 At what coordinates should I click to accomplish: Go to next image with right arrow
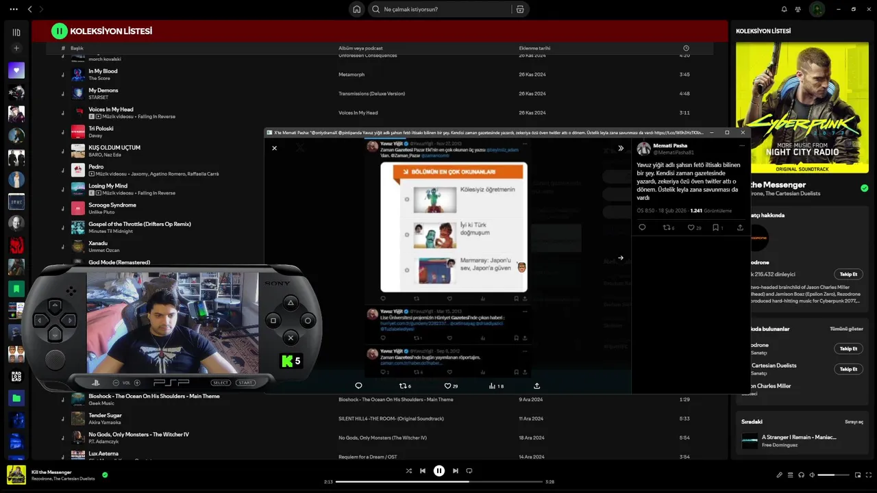pyautogui.click(x=621, y=258)
